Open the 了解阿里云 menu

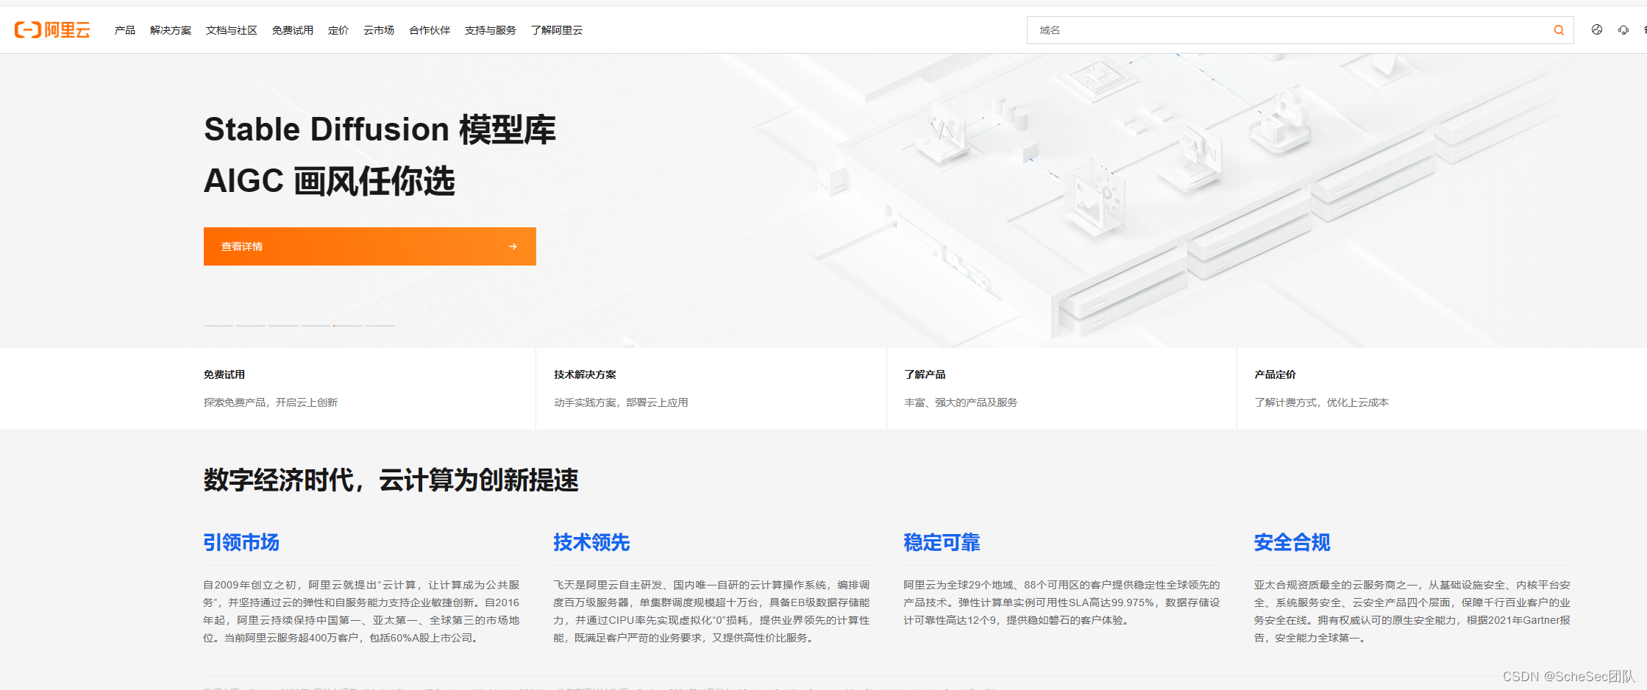pos(557,30)
